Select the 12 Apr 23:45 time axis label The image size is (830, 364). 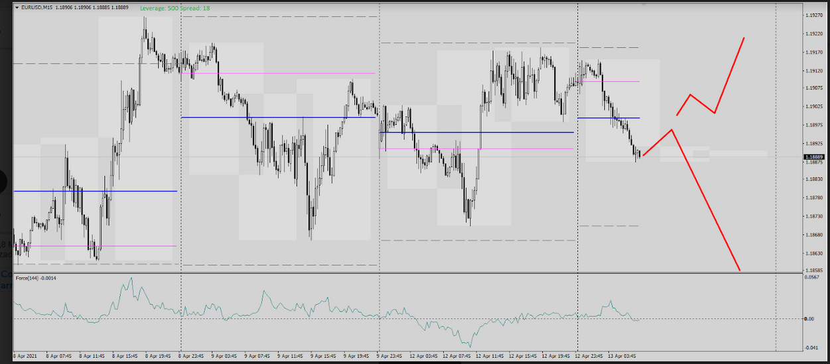pos(590,355)
